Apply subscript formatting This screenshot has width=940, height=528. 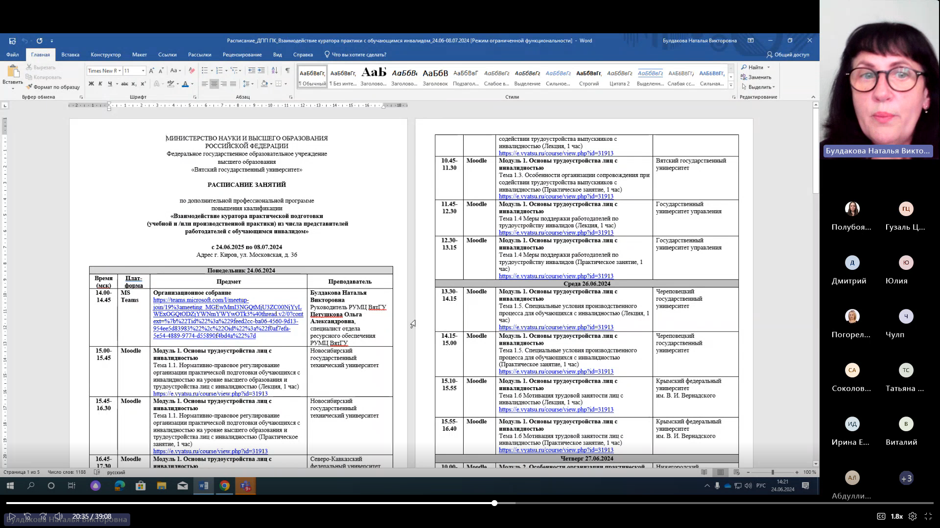134,84
